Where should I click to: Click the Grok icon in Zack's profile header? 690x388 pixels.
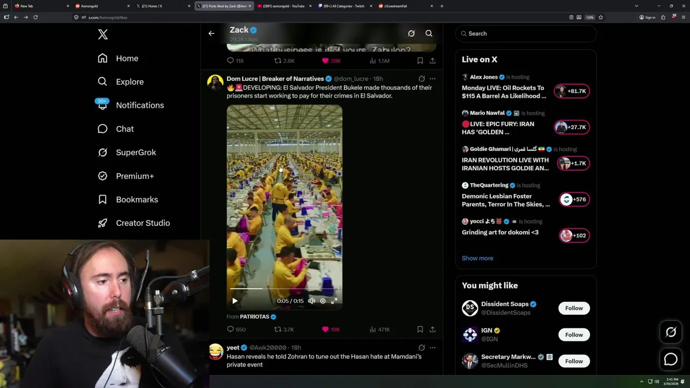pyautogui.click(x=411, y=33)
